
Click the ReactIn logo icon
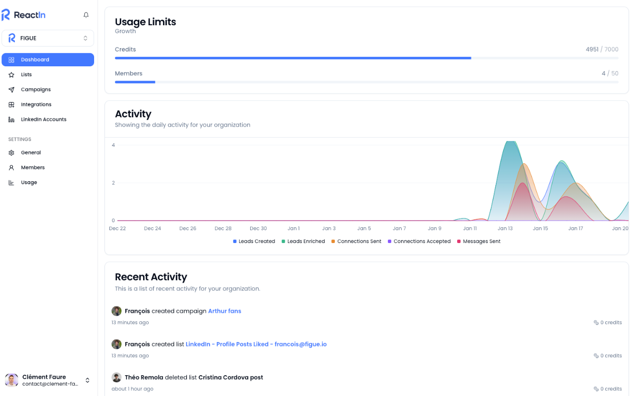tap(6, 15)
